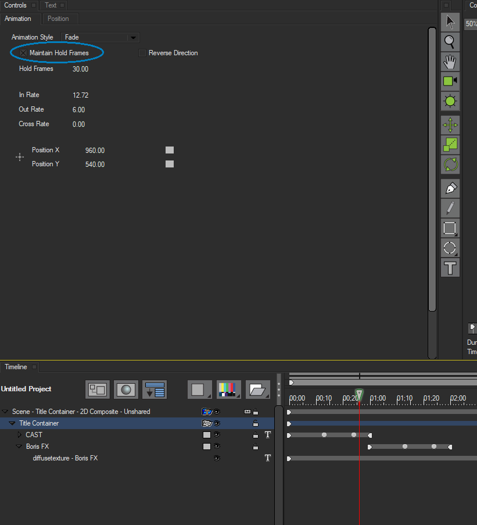Image resolution: width=477 pixels, height=525 pixels.
Task: Edit the Hold Frames value of 30.00
Action: (x=80, y=69)
